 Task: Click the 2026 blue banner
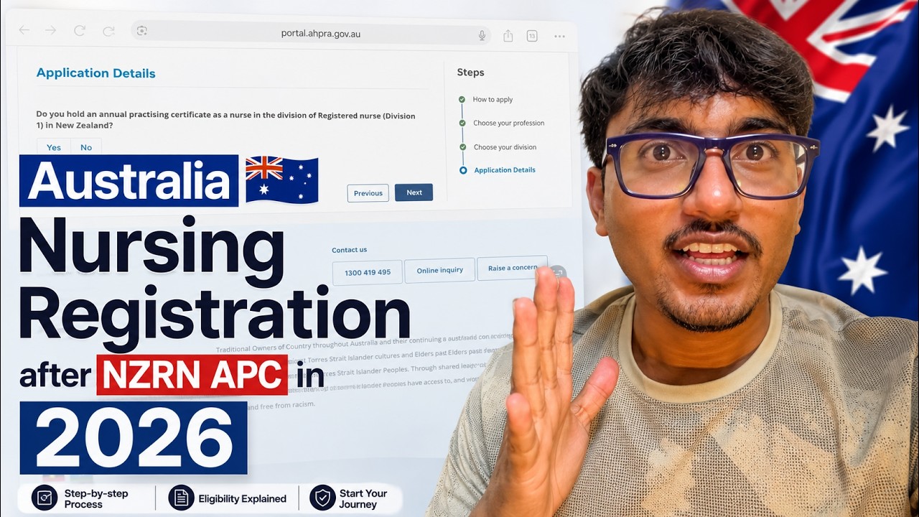(x=134, y=438)
